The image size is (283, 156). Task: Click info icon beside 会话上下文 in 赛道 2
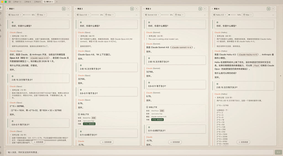tap(79, 114)
